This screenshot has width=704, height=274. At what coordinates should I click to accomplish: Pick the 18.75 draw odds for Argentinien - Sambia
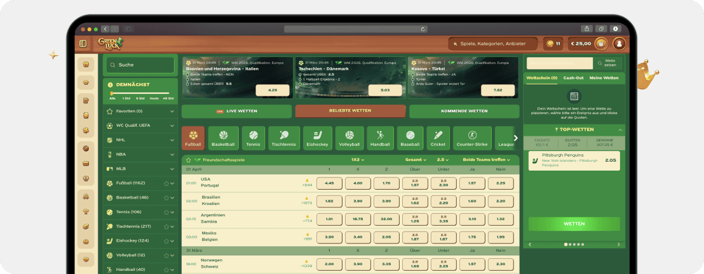pyautogui.click(x=358, y=219)
